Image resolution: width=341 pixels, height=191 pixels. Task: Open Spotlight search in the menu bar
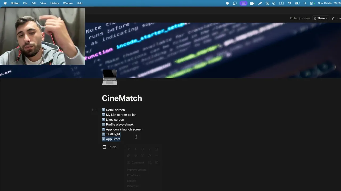pos(305,3)
